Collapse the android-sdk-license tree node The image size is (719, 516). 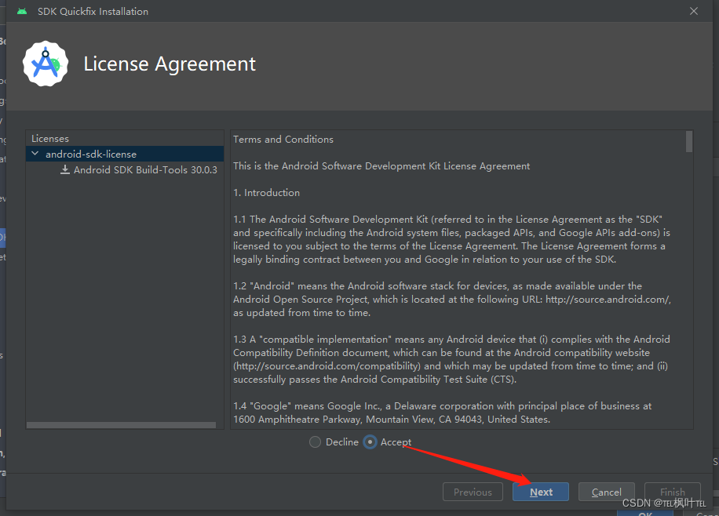[x=35, y=154]
